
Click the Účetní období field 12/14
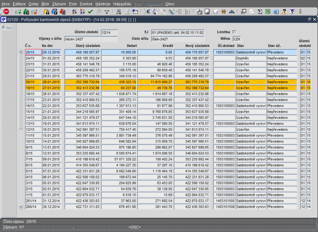[x=109, y=33]
